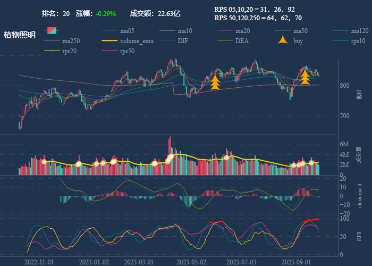The image size is (372, 266).
Task: Click the yellow volume_ema legend line icon
Action: (109, 41)
